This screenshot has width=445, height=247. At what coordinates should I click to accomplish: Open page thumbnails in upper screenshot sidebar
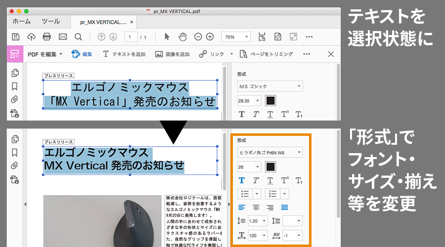click(15, 73)
